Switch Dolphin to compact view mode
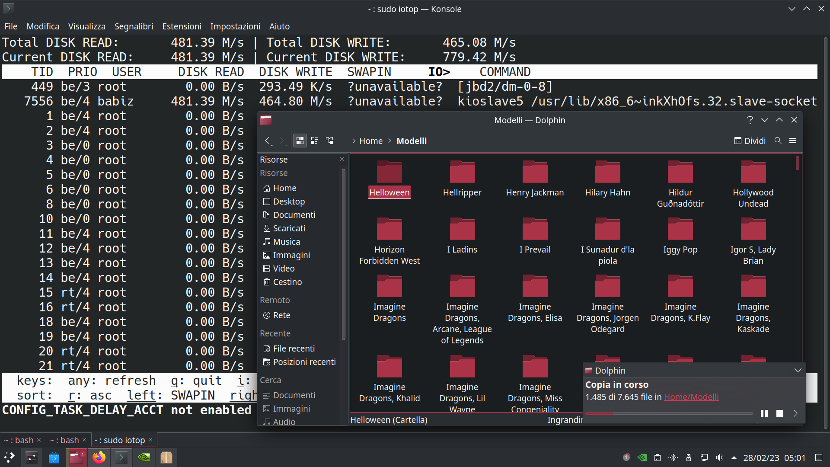This screenshot has width=830, height=467. [x=315, y=141]
